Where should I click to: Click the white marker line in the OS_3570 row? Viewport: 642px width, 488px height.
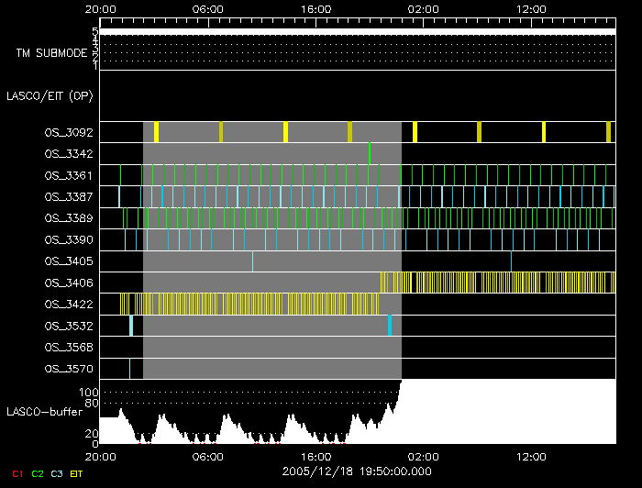click(129, 369)
